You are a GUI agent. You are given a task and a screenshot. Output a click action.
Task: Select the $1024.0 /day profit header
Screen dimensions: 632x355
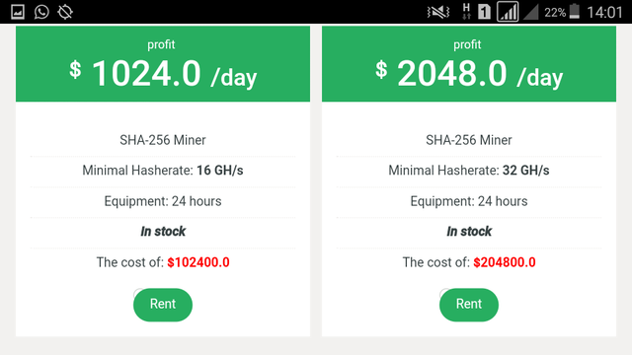pos(163,64)
